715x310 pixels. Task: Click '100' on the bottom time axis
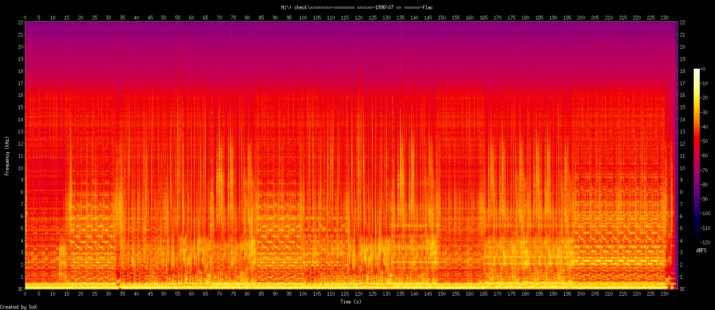pyautogui.click(x=303, y=294)
